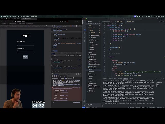Open the Search view in VS Code activity bar
This screenshot has height=124, width=165.
point(84,26)
